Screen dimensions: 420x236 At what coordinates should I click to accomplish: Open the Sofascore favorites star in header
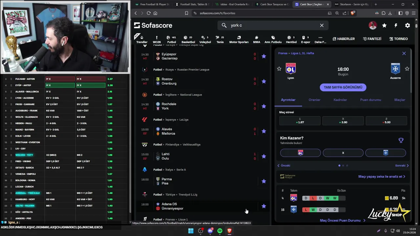(384, 25)
